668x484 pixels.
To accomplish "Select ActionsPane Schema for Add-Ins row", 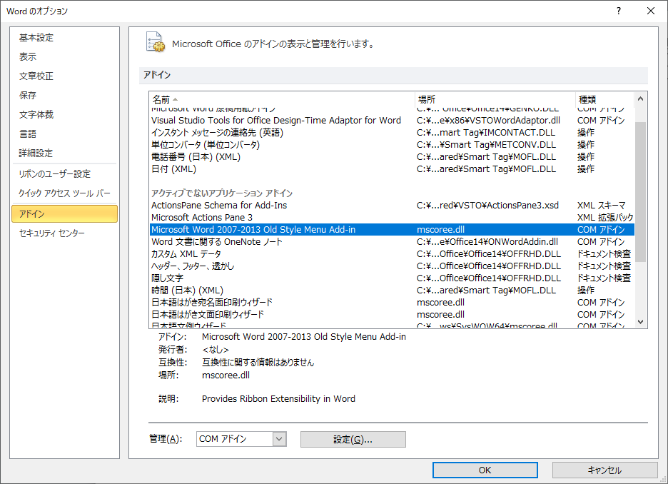I will tap(392, 206).
